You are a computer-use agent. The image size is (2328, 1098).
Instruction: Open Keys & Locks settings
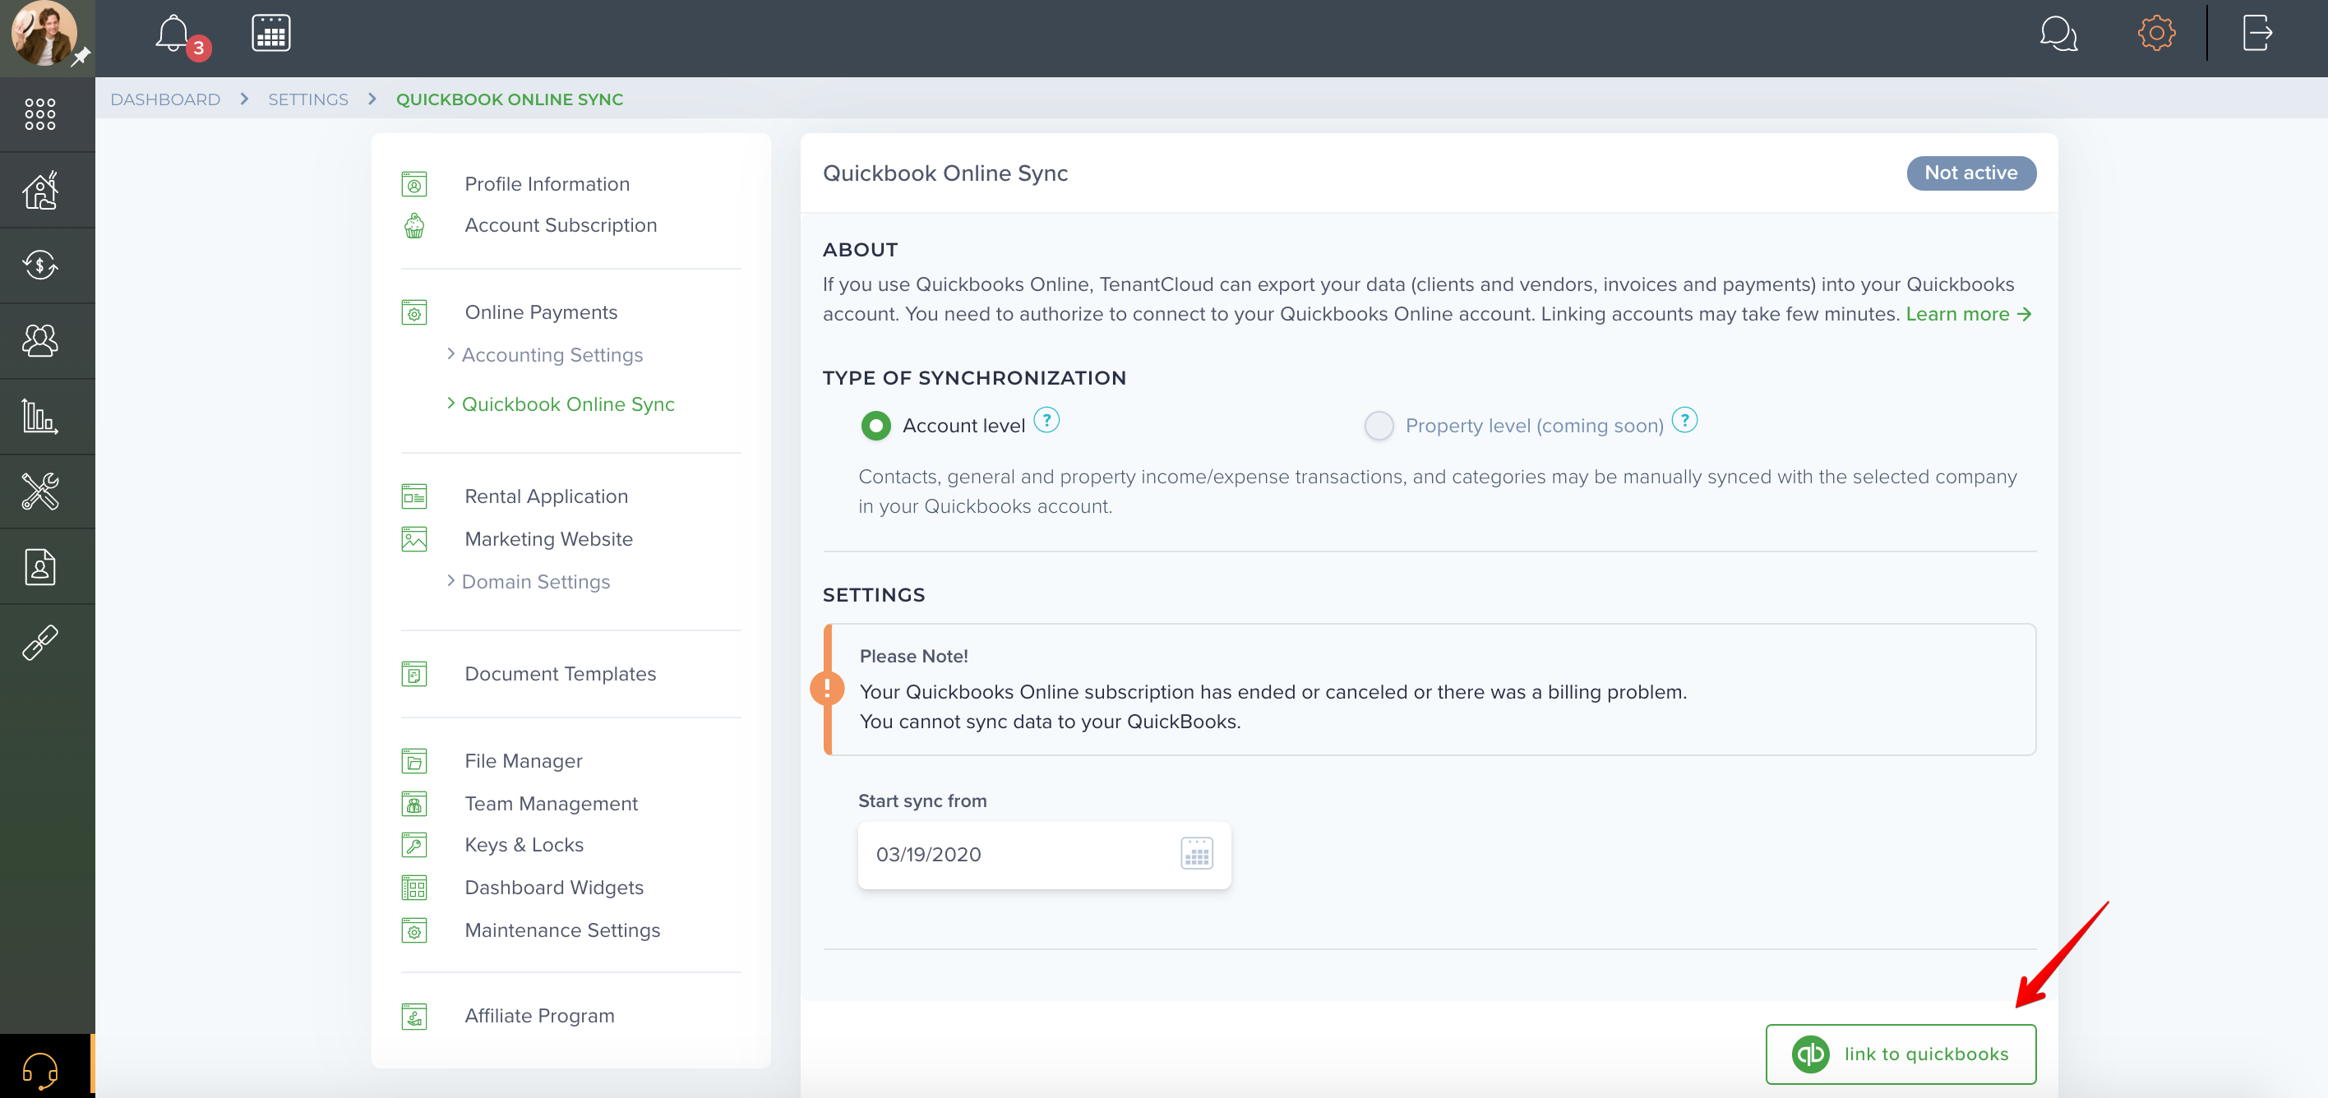coord(524,846)
